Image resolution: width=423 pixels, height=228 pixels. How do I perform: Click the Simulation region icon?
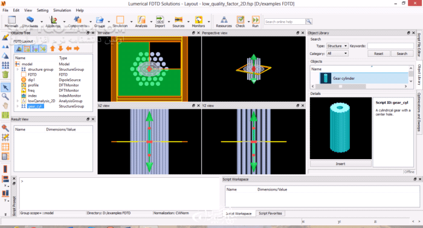click(120, 20)
